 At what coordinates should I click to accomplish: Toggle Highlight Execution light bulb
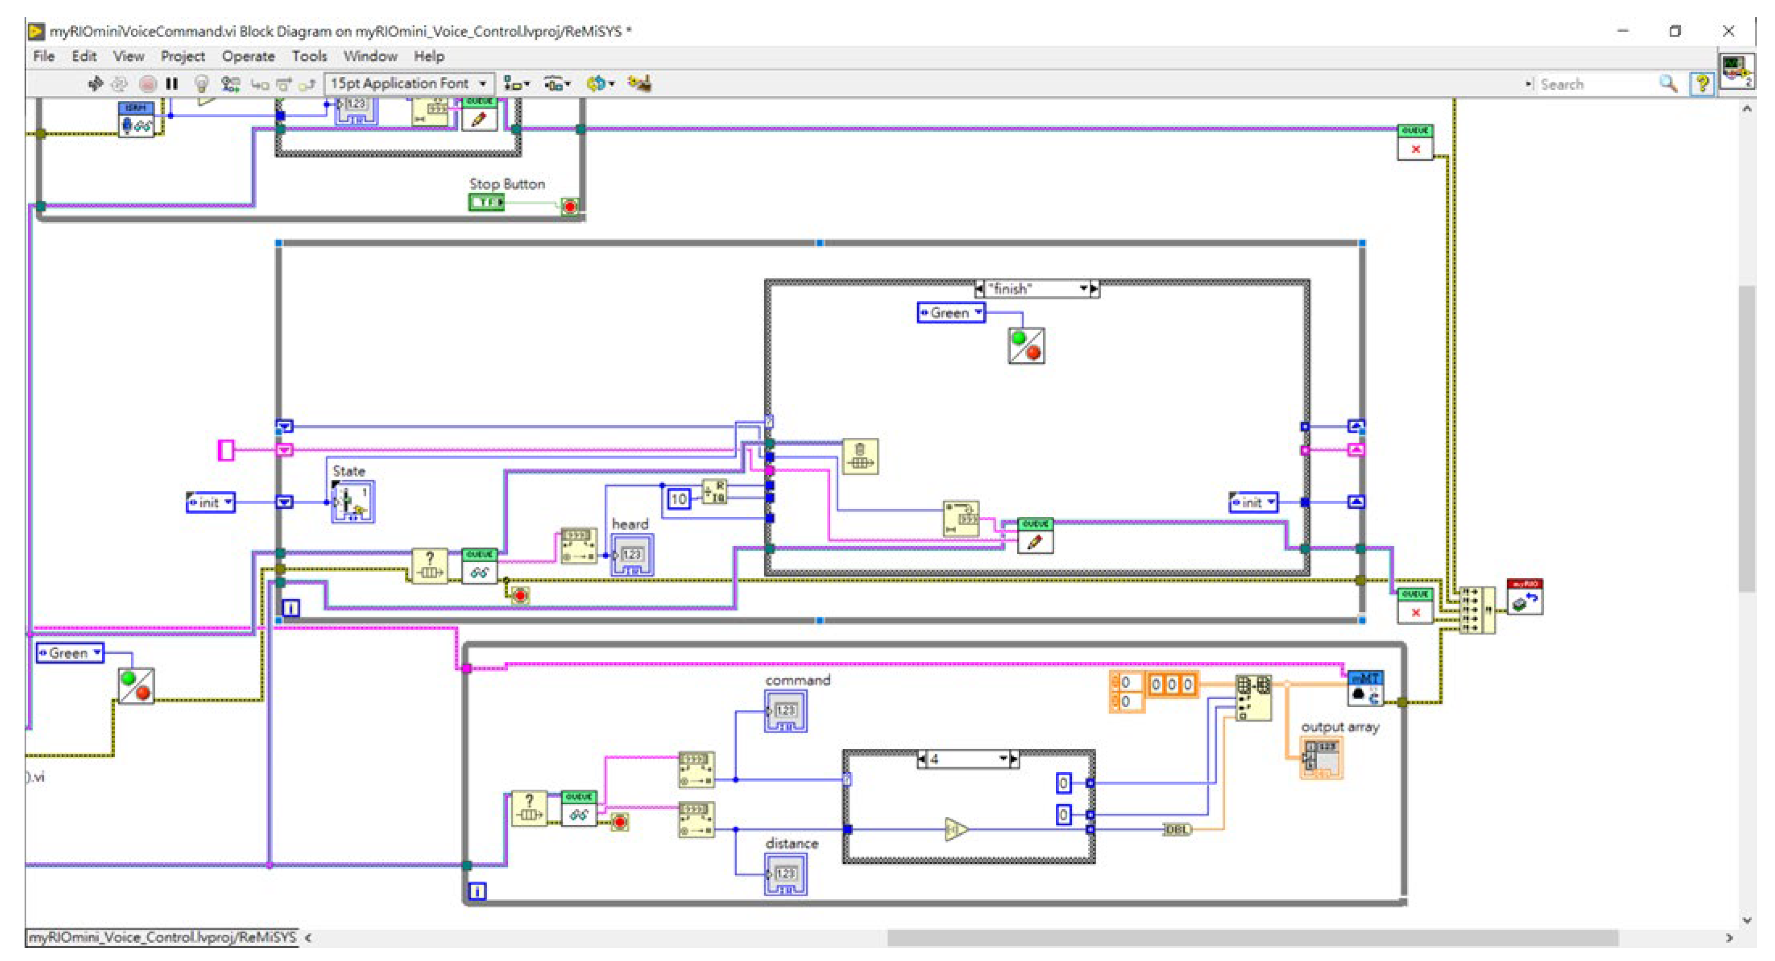tap(201, 84)
